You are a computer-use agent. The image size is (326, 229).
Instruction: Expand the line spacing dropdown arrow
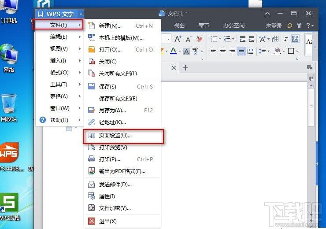[268, 51]
